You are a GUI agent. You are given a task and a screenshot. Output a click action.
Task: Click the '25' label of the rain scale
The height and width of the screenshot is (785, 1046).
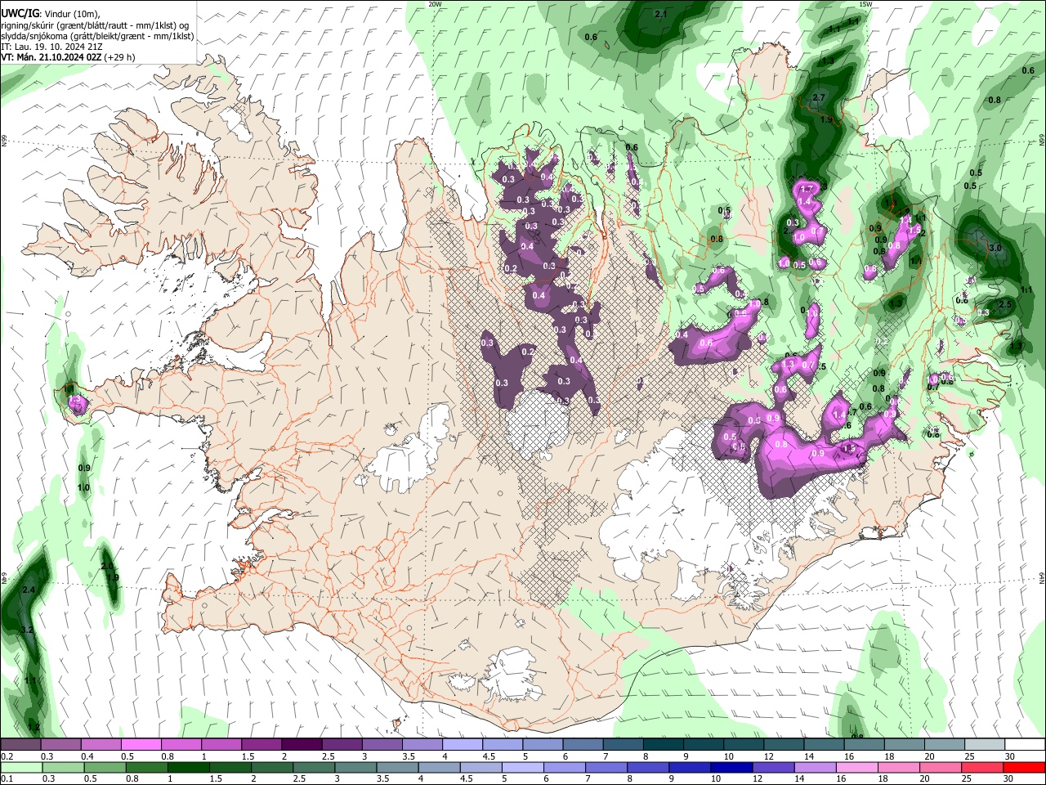968,778
